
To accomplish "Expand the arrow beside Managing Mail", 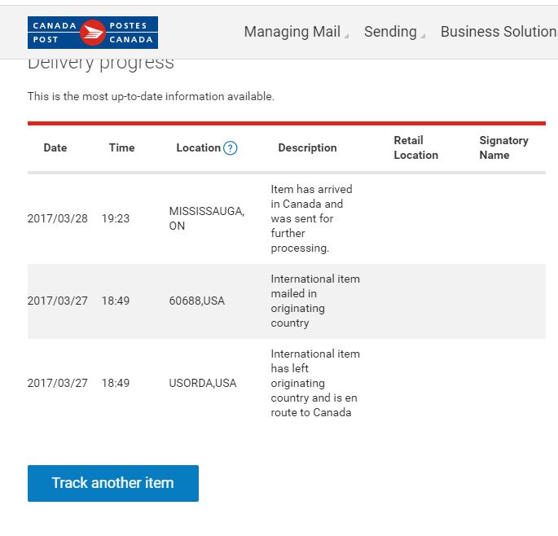I will [x=346, y=36].
